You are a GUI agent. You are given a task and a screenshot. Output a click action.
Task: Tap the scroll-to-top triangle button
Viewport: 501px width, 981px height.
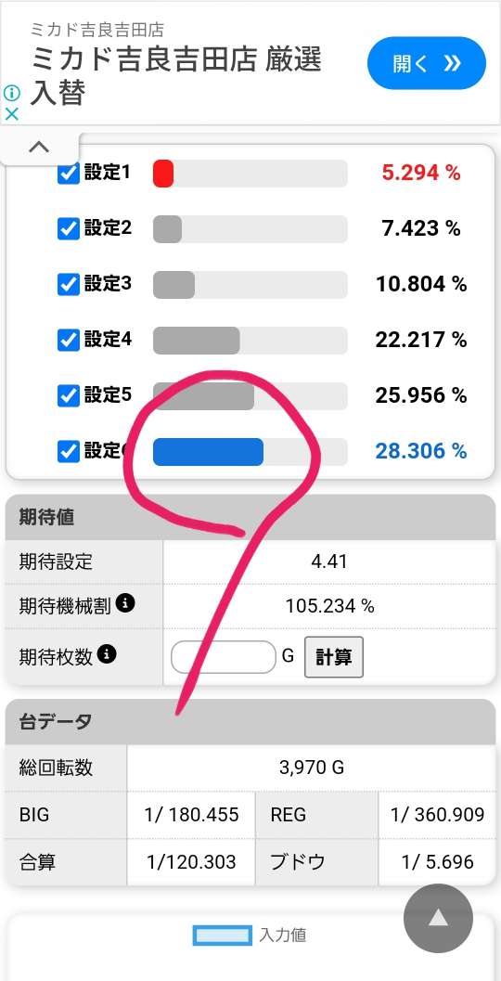tap(438, 918)
